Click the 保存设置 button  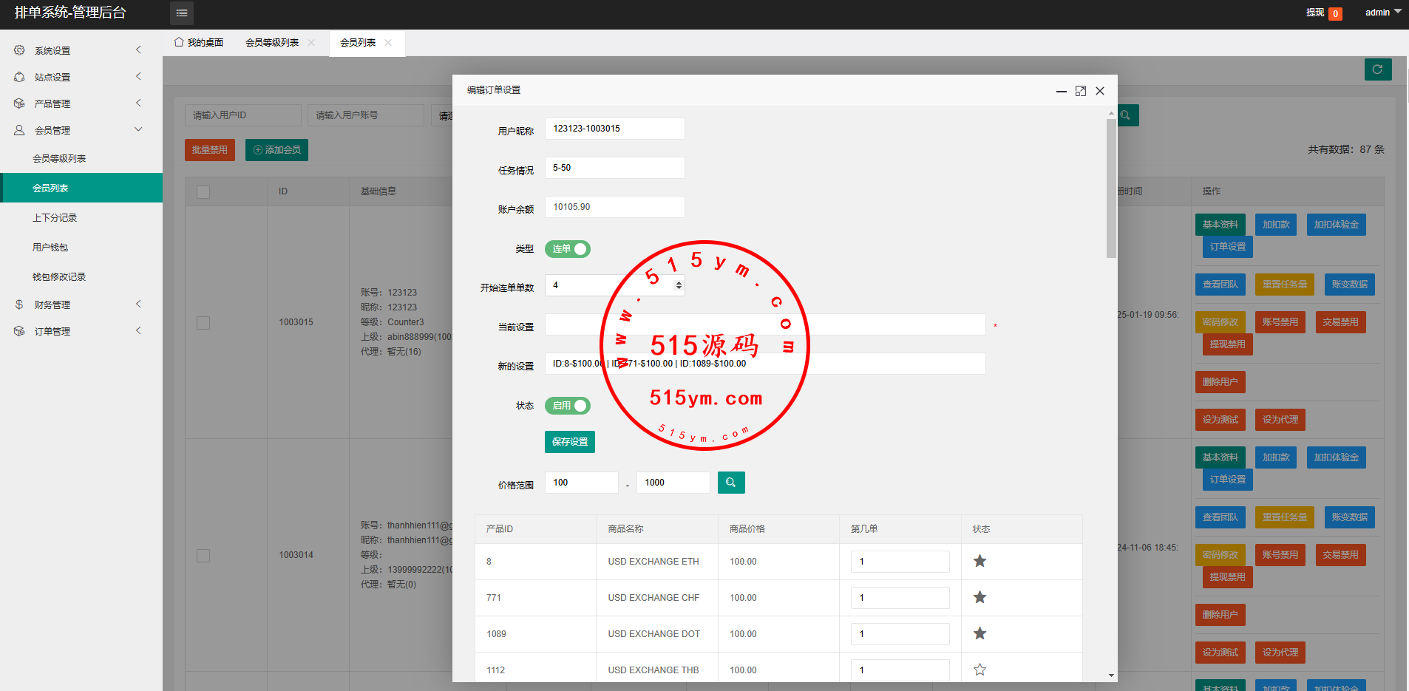click(569, 442)
